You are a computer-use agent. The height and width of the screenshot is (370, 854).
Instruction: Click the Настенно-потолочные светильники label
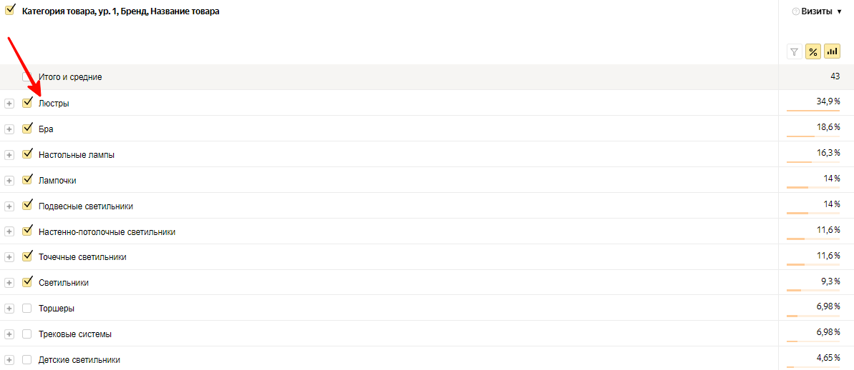click(x=107, y=232)
